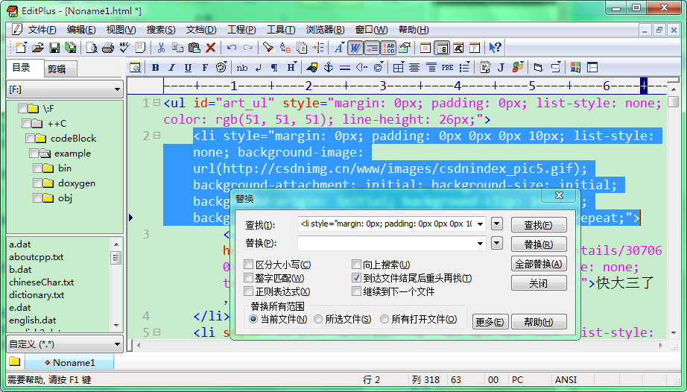Open the 文件(F) menu
The image size is (687, 392).
coord(42,30)
